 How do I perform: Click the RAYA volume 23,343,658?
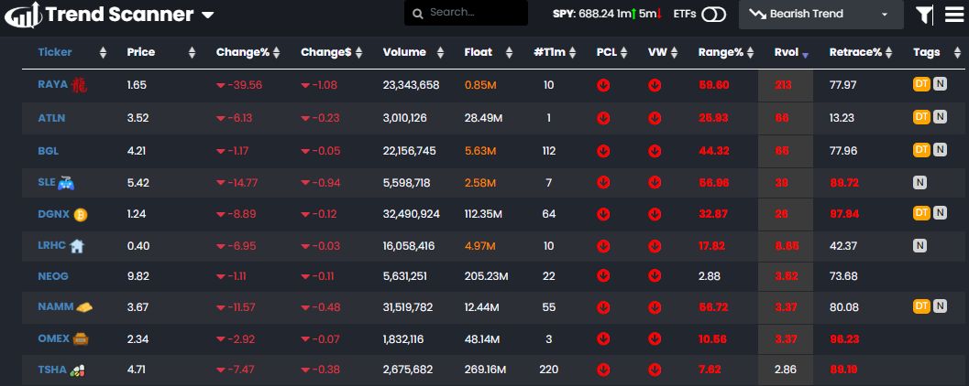point(411,85)
